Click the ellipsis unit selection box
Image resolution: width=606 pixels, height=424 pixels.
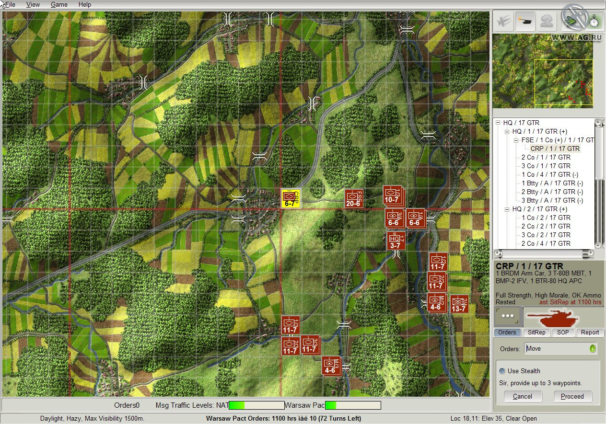pos(508,316)
